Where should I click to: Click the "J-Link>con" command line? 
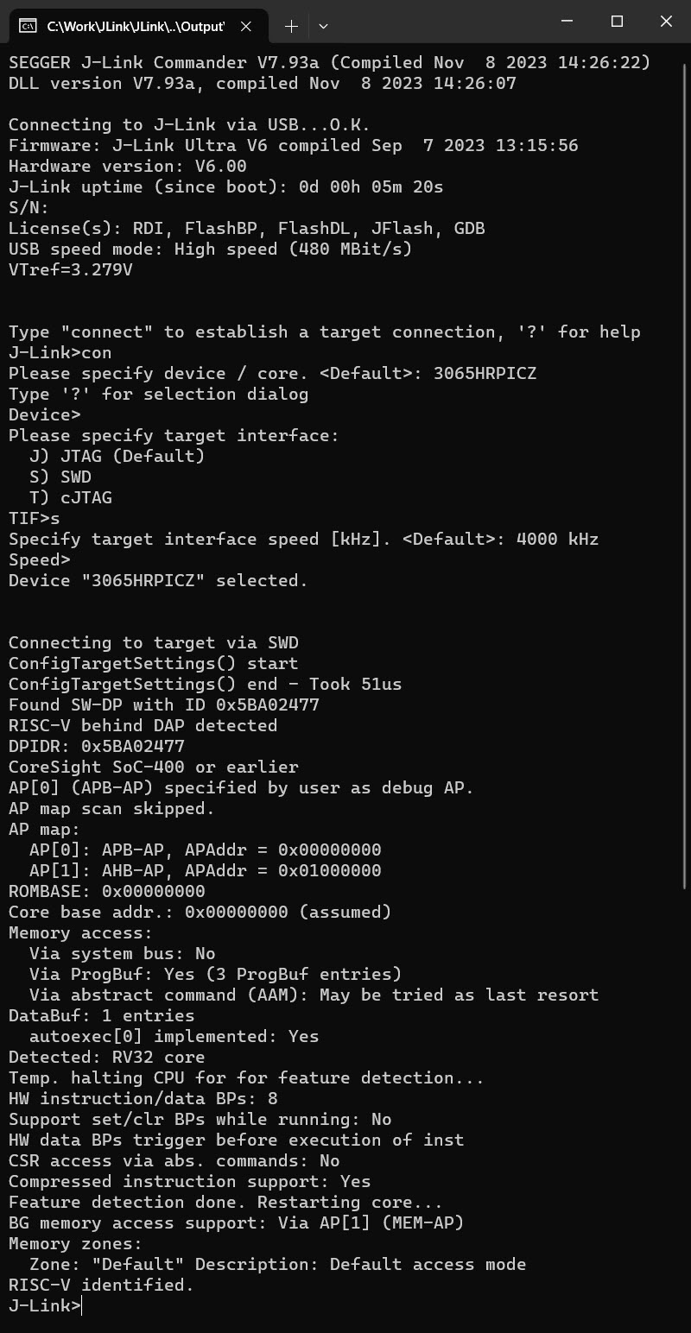[x=60, y=352]
